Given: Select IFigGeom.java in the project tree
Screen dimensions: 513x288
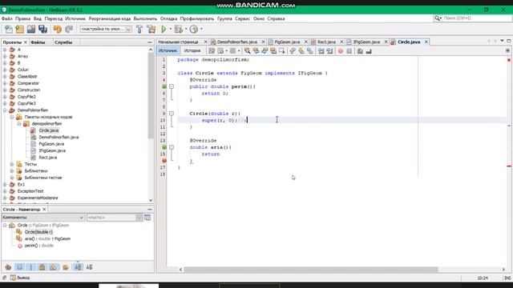Looking at the screenshot, I should point(52,151).
